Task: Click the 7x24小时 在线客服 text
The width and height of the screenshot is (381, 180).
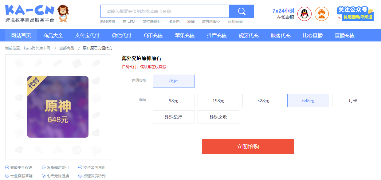Action: tap(283, 14)
